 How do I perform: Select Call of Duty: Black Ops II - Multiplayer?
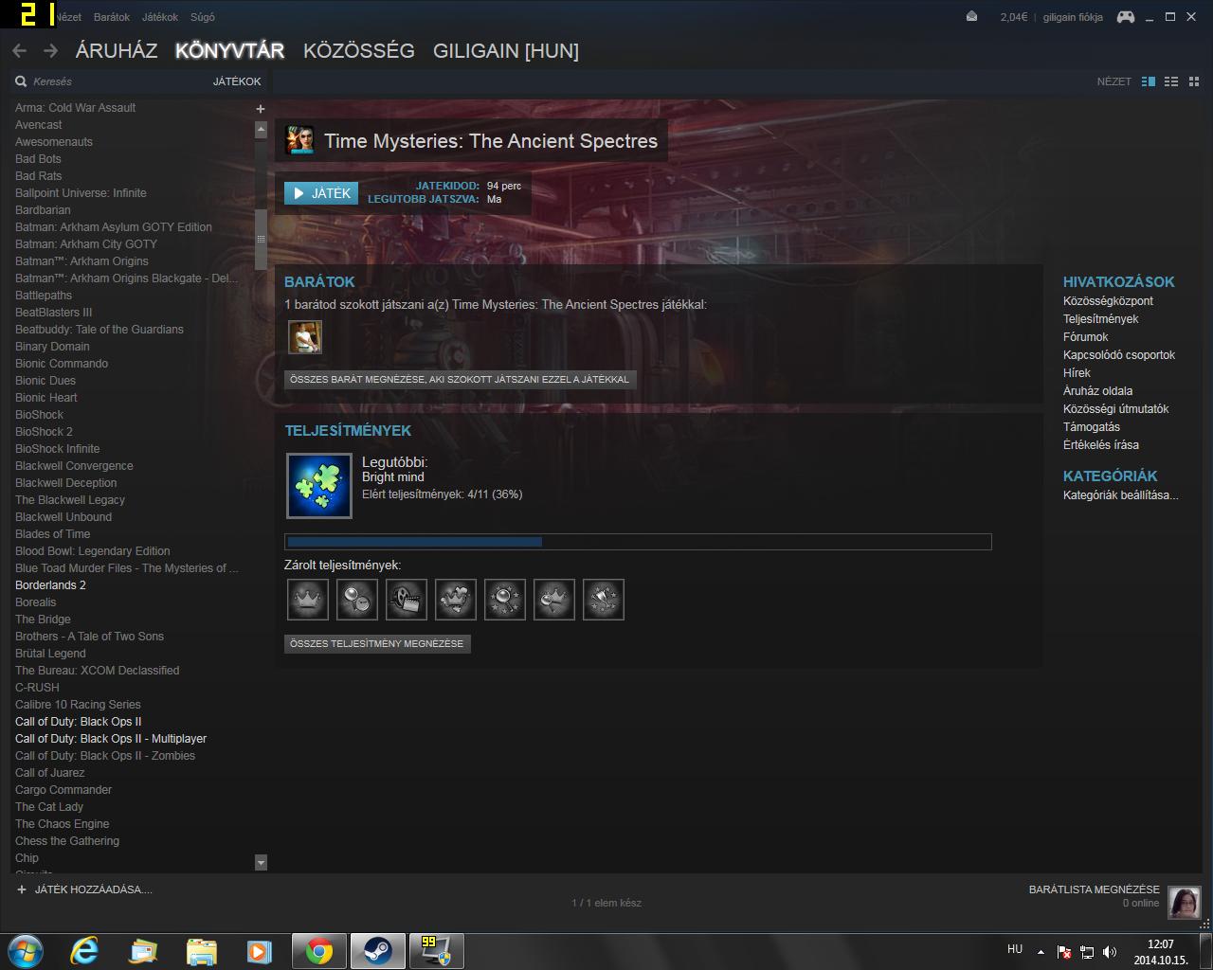pyautogui.click(x=111, y=739)
